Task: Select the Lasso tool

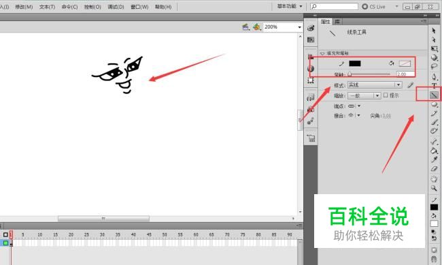Action: pos(434,66)
